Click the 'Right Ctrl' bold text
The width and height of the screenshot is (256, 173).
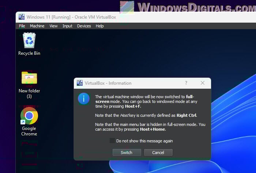coord(187,115)
